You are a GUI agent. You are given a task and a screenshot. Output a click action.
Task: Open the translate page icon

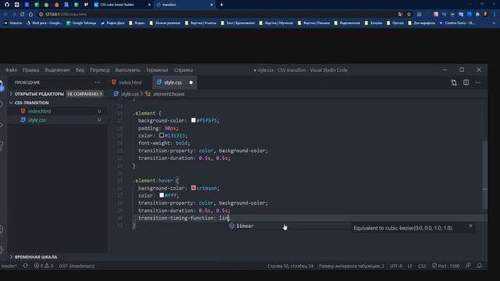click(x=400, y=14)
